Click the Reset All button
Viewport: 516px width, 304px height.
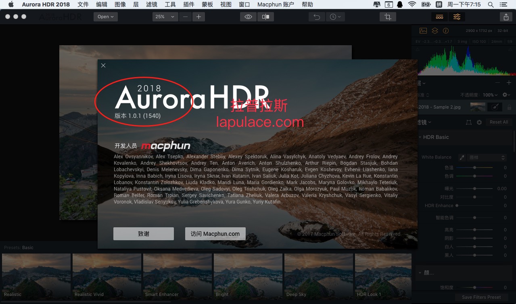pyautogui.click(x=499, y=122)
